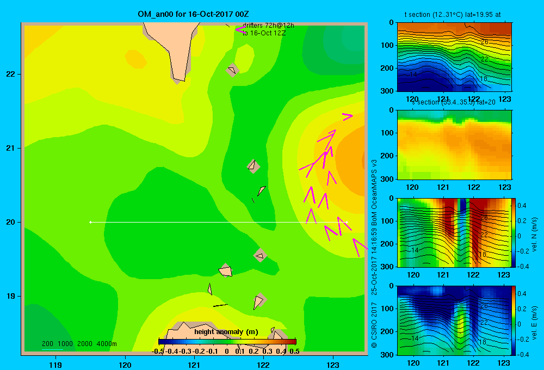544x370 pixels.
Task: Click the height anomaly color bar
Action: [227, 342]
